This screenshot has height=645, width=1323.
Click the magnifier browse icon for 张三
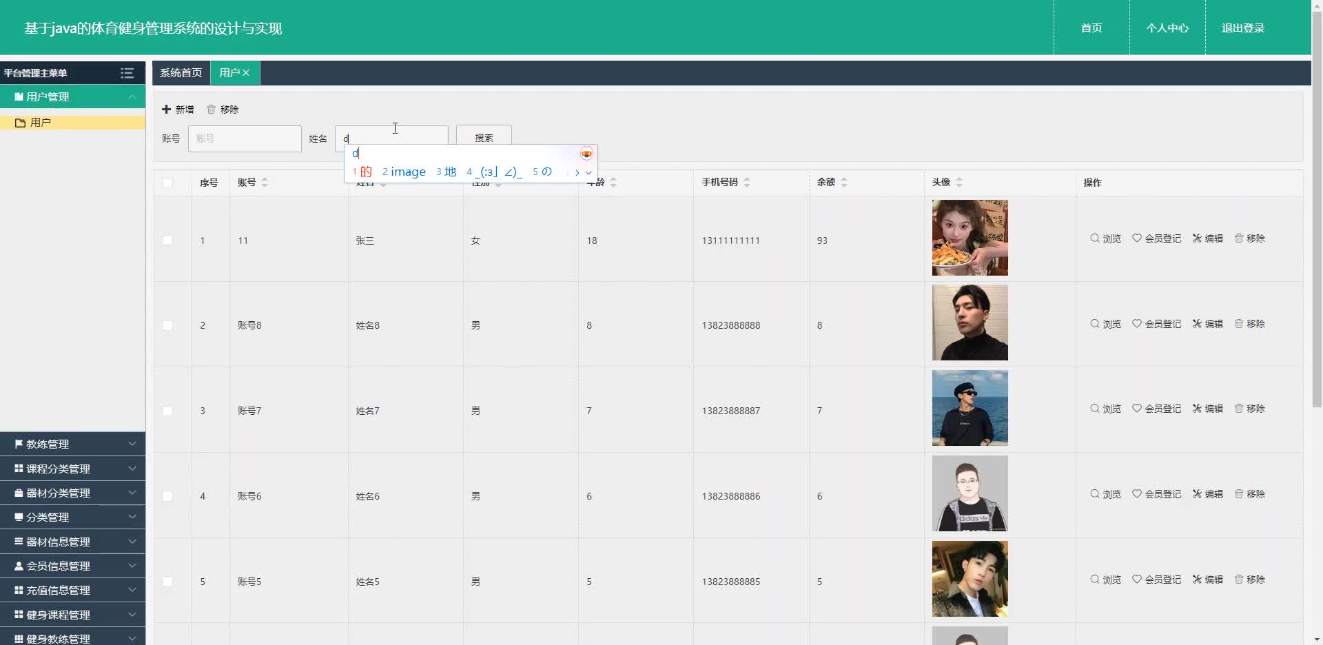(1094, 238)
